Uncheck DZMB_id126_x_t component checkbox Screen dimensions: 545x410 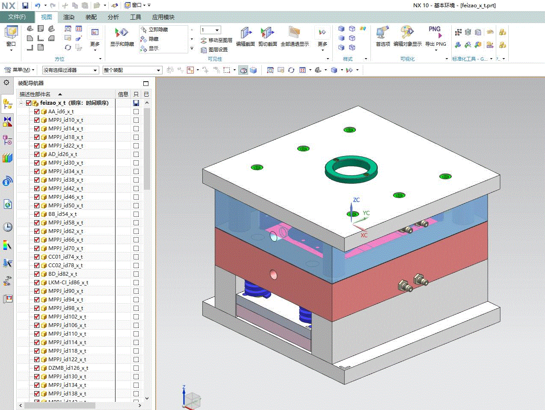[37, 368]
